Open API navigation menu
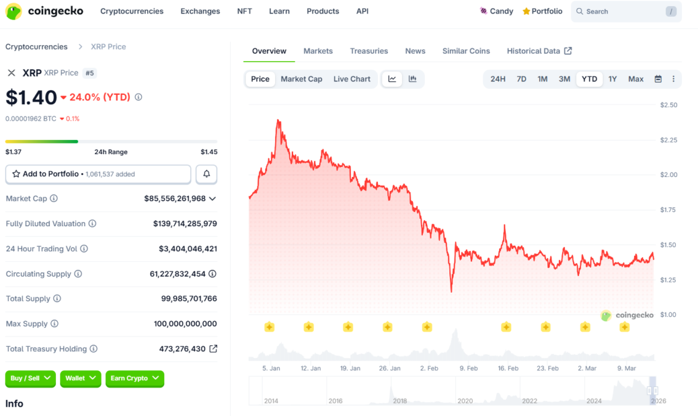698x416 pixels. tap(363, 11)
